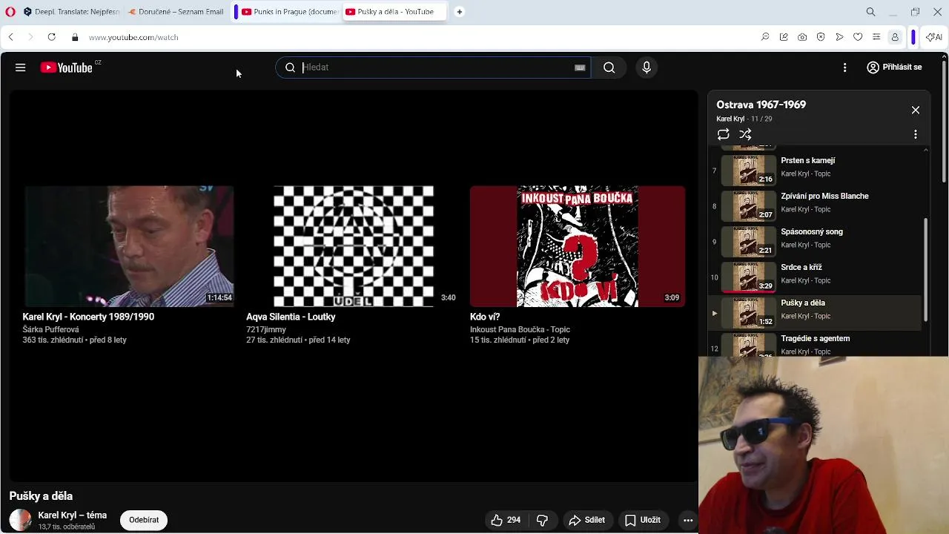Open Karel Kryl – téma channel avatar
Screen dimensions: 949x534
[x=20, y=520]
